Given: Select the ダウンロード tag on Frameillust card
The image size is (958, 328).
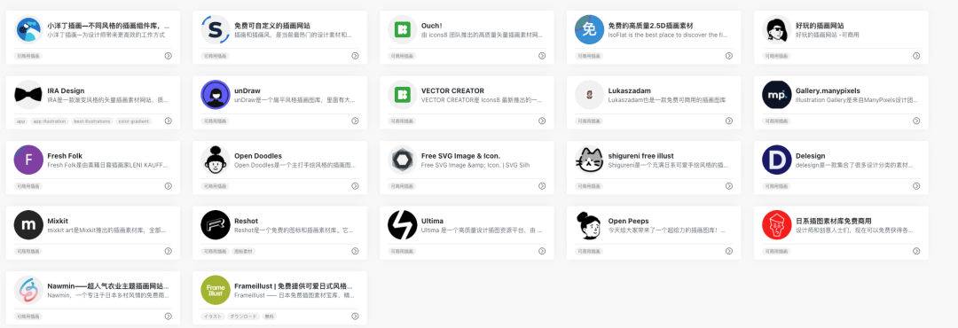Looking at the screenshot, I should tap(243, 316).
